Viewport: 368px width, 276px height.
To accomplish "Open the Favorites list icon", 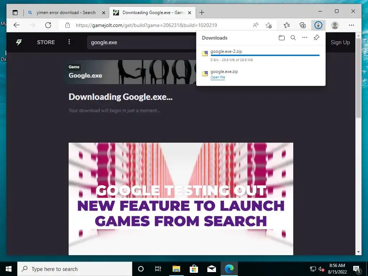I will [x=286, y=25].
